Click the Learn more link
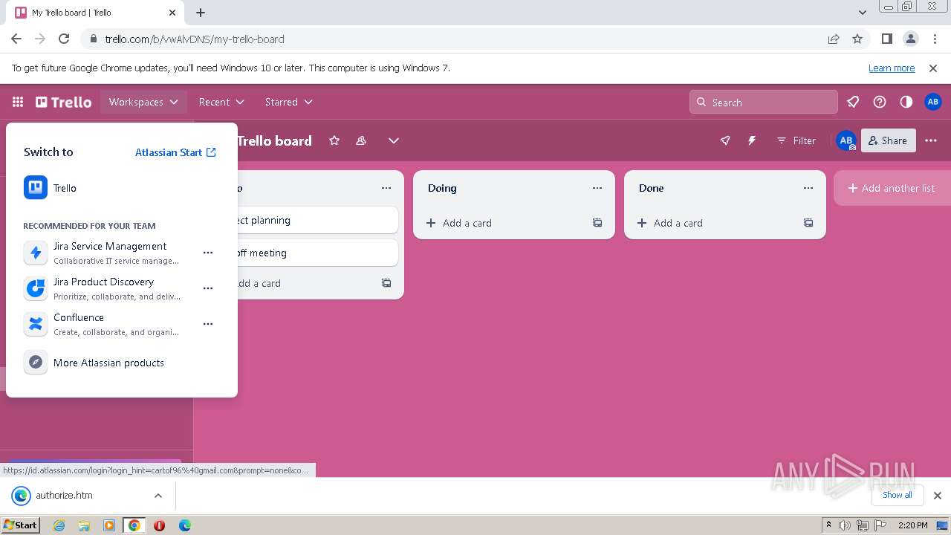This screenshot has width=951, height=535. pos(892,68)
